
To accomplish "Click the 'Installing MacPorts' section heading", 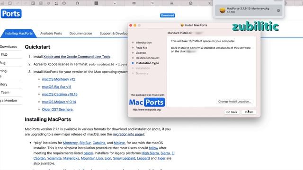I will [48, 119].
